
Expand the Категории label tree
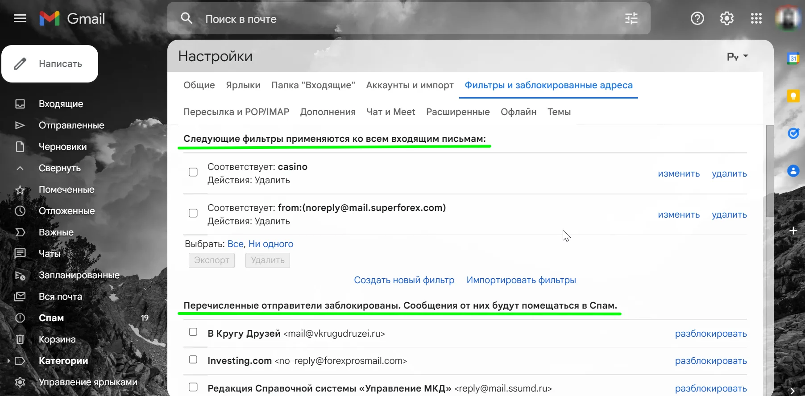click(x=8, y=361)
